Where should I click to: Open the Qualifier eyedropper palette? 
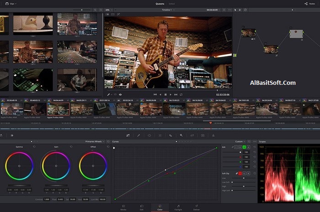click(139, 135)
